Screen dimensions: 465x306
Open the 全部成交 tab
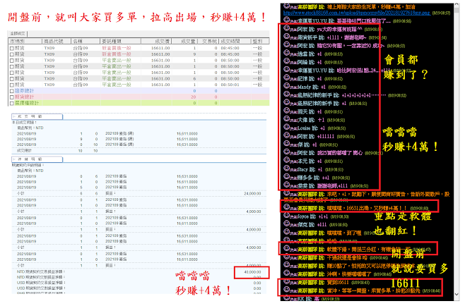[x=18, y=34]
